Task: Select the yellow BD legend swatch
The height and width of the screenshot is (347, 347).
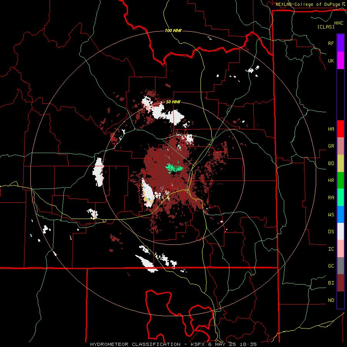Action: [340, 163]
